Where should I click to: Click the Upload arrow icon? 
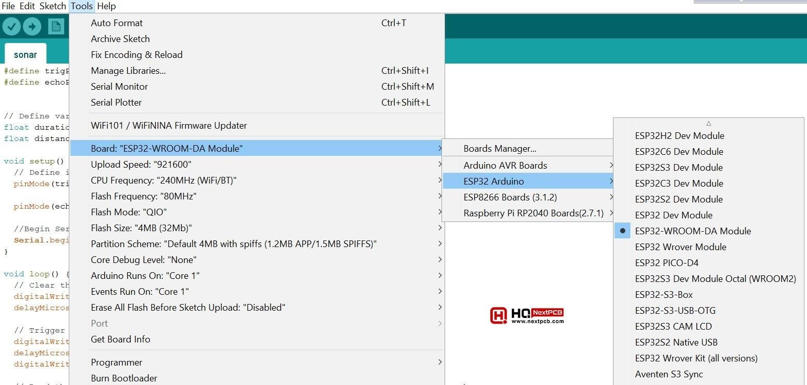pos(32,26)
